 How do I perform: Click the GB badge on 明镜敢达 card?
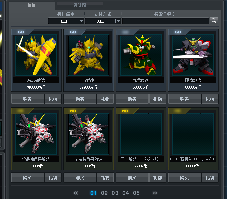point(178,32)
